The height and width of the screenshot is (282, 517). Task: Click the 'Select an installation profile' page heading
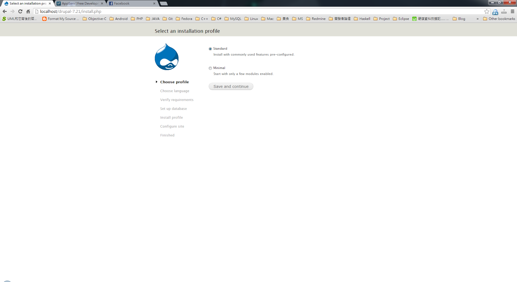187,31
